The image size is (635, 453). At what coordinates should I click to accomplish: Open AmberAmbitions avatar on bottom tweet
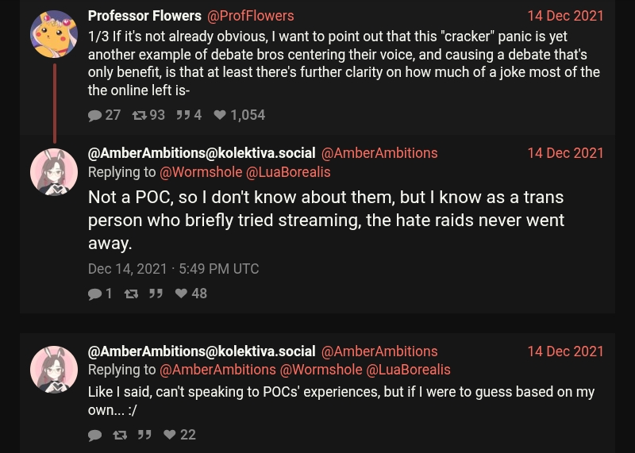click(54, 370)
